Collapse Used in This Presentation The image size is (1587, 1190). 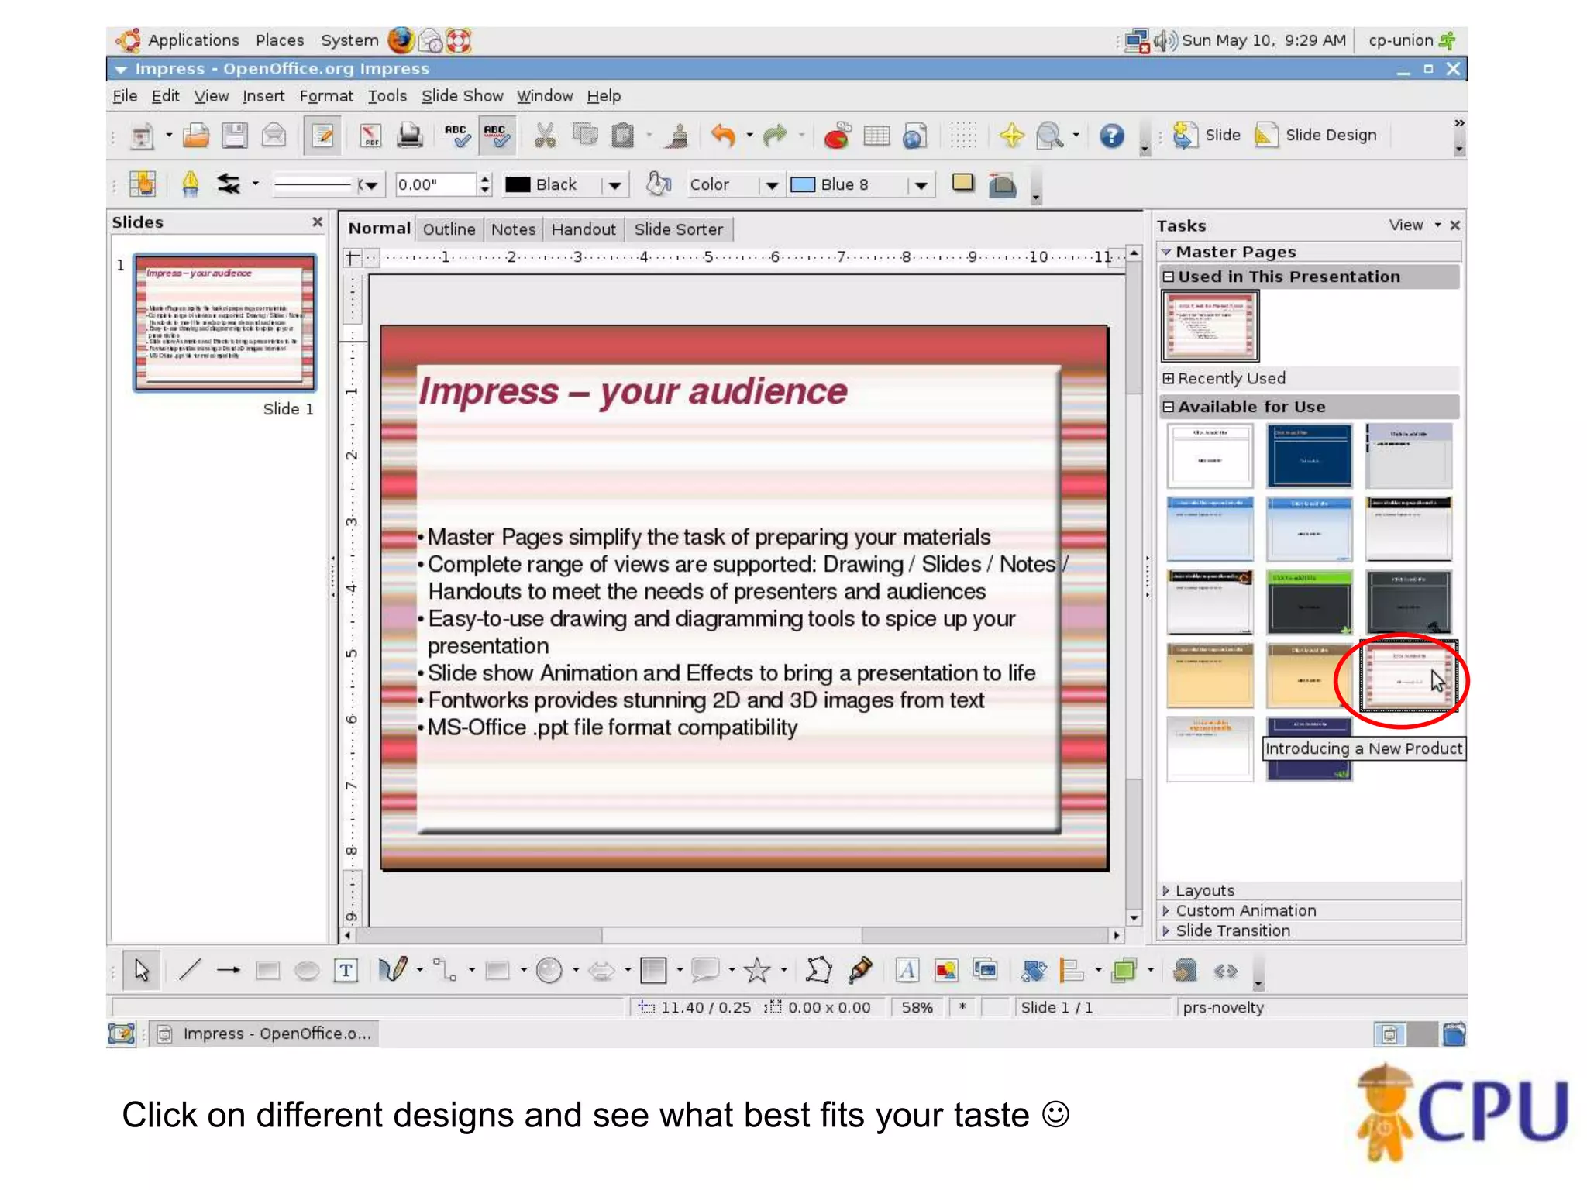(x=1168, y=277)
